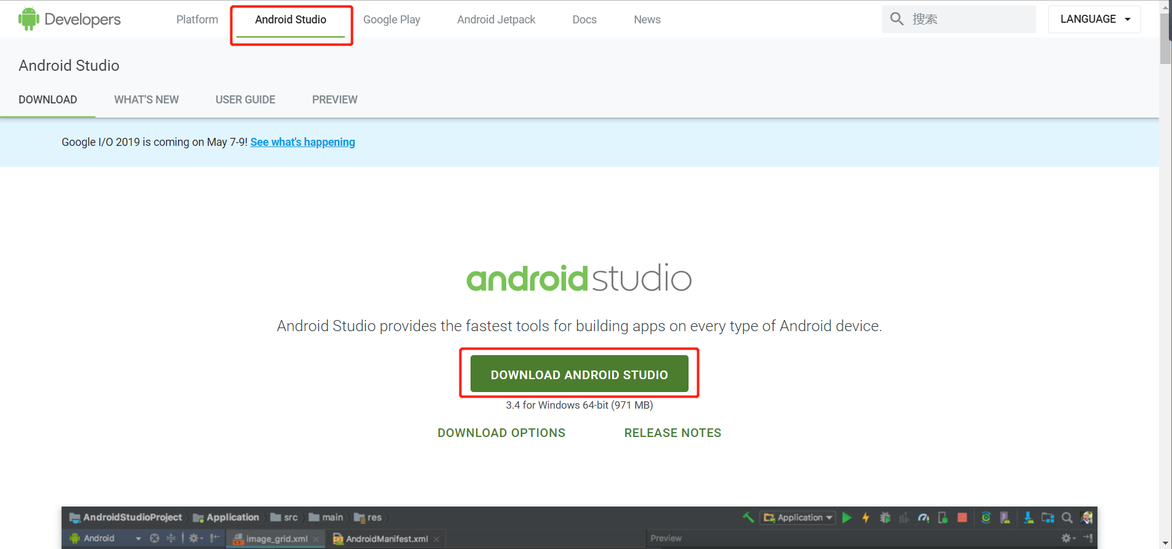Click the search magnifier in the IDE toolbar image
1172x549 pixels.
click(1067, 518)
